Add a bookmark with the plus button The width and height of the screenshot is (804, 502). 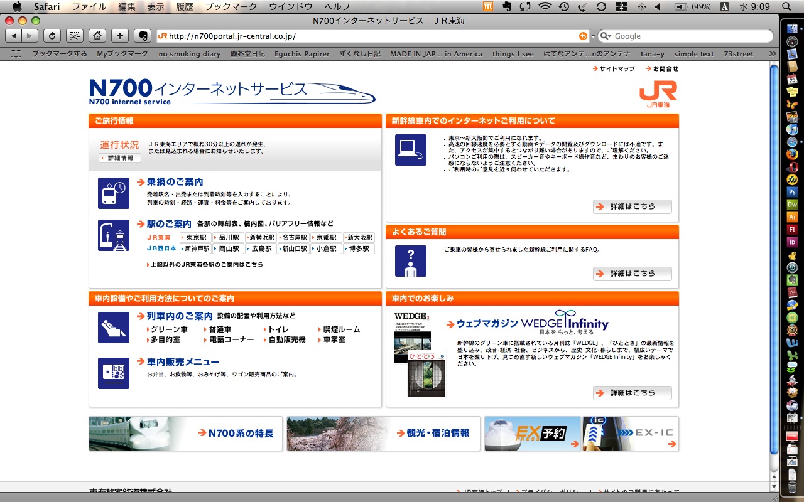120,36
